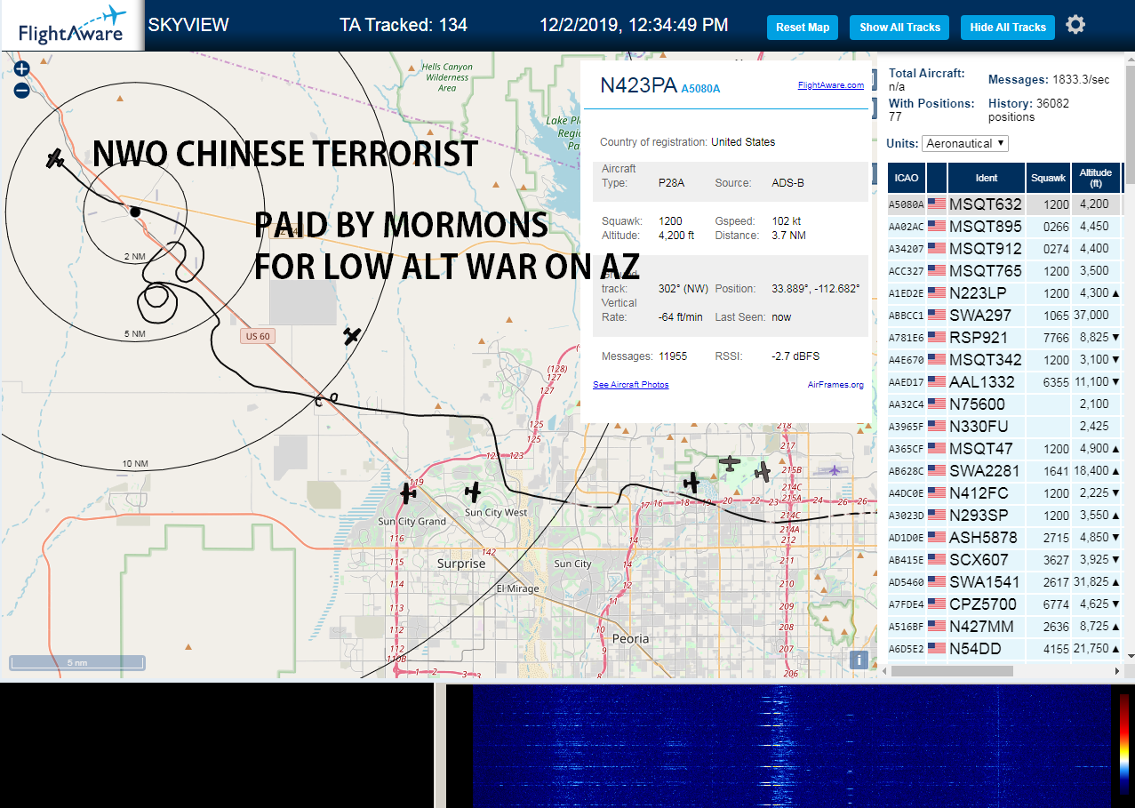Click the Surprise city label on map
Screen dimensions: 1135x808
(x=461, y=564)
